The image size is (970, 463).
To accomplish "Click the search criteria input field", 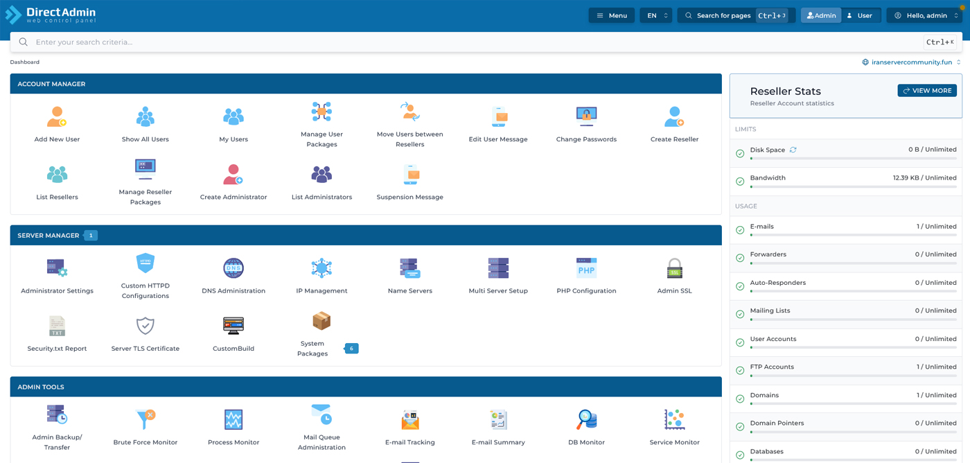I will point(471,42).
